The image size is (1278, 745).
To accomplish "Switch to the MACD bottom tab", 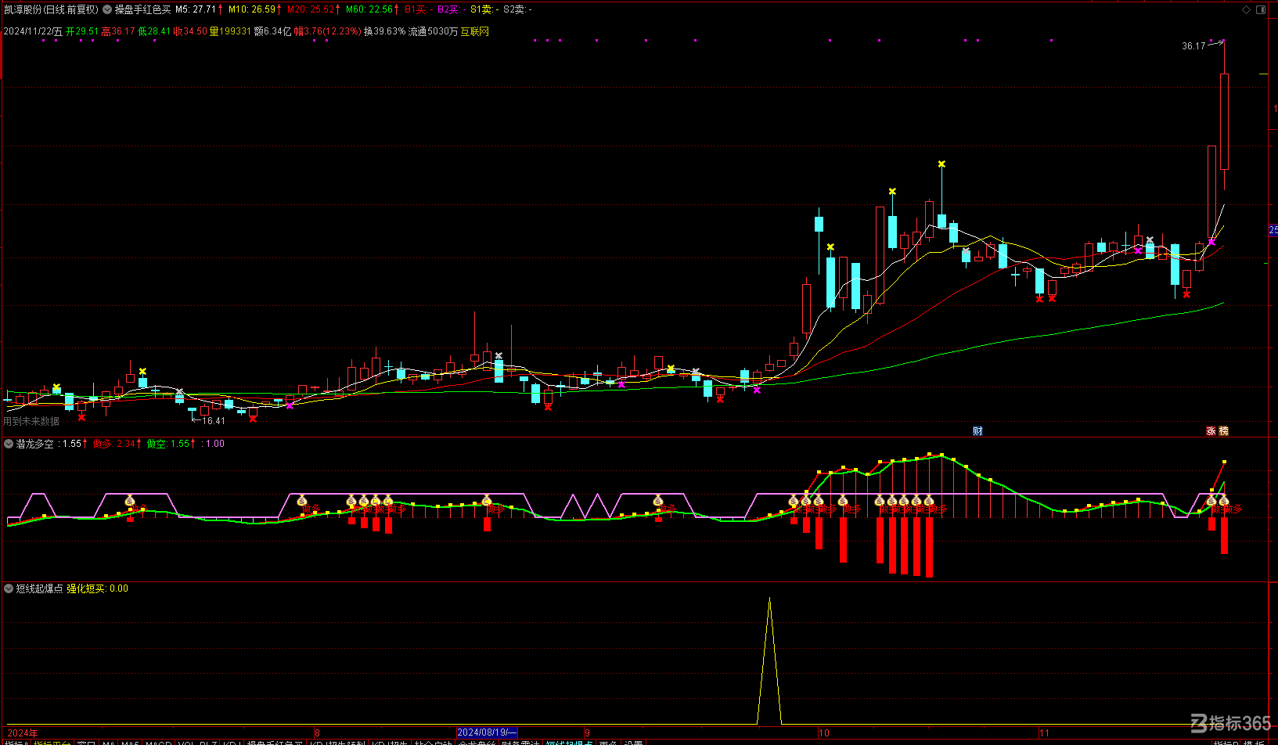I will click(x=159, y=742).
